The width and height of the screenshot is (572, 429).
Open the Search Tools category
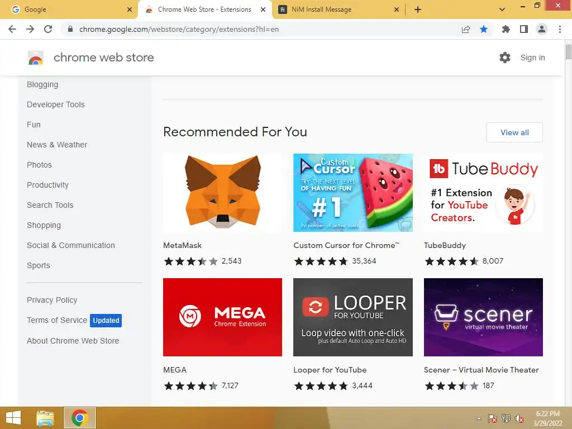pyautogui.click(x=50, y=205)
